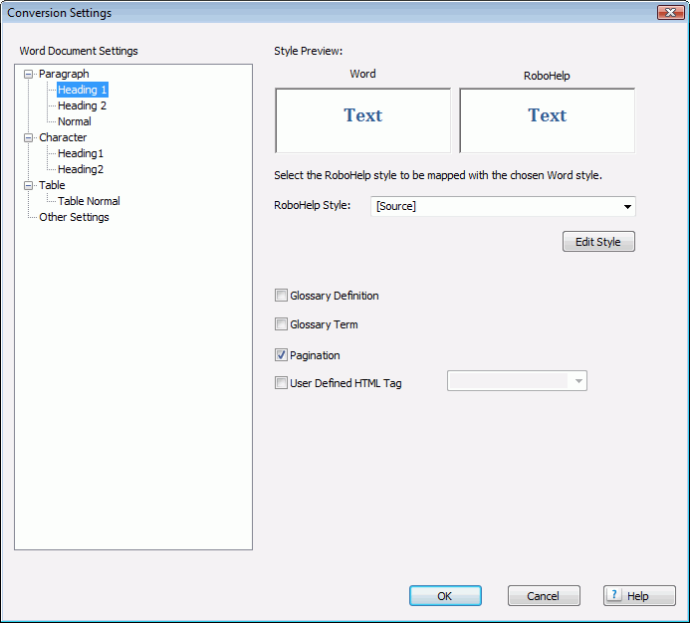
Task: Select Heading1 character style
Action: click(81, 153)
